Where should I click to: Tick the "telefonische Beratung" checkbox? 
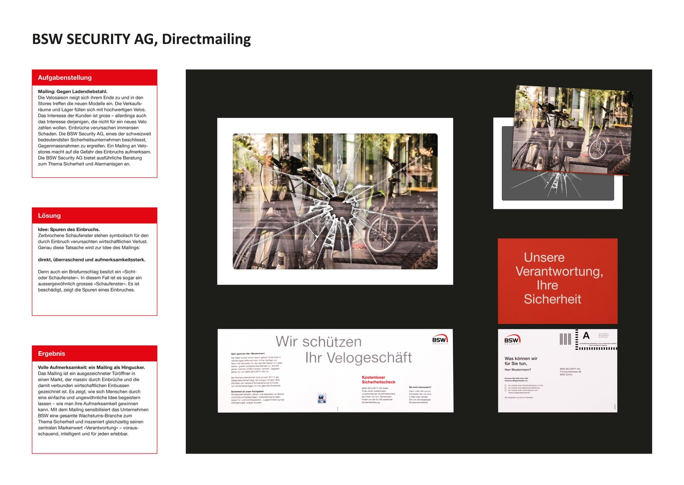pos(505,388)
